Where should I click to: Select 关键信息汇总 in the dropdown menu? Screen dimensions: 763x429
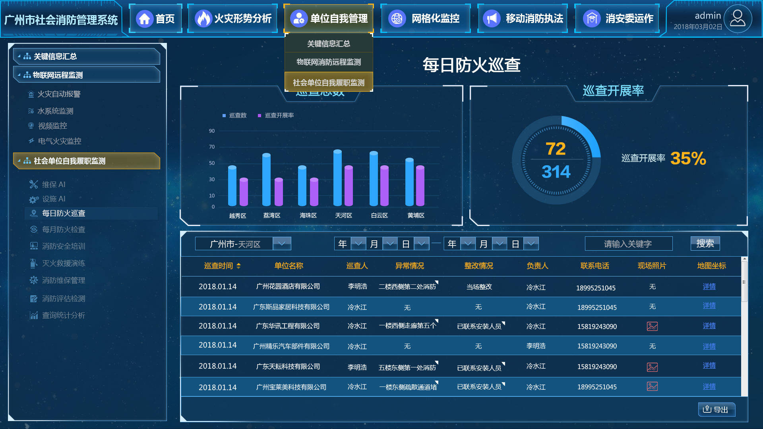point(329,44)
